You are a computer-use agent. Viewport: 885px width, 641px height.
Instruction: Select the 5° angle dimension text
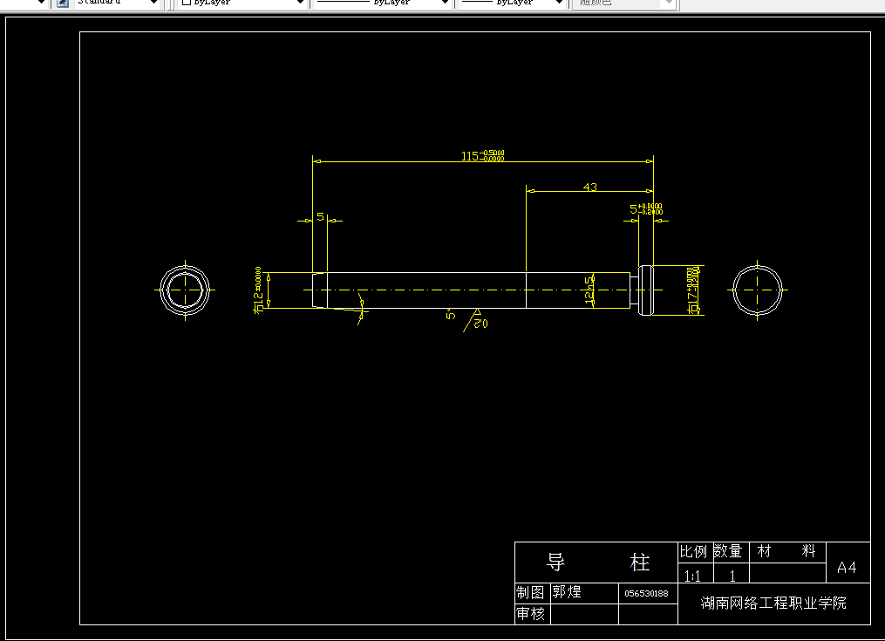451,314
